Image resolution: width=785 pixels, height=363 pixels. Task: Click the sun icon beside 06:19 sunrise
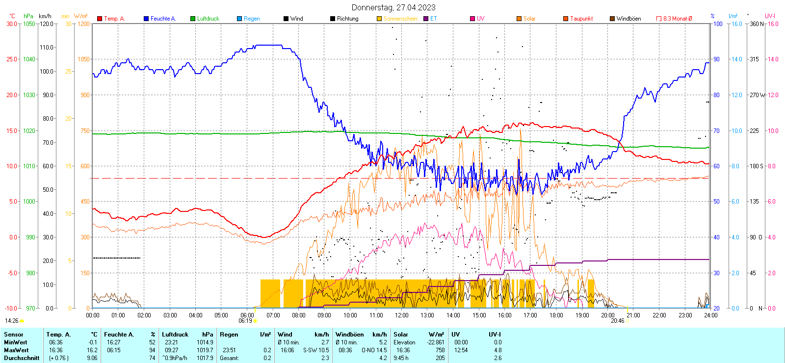pos(255,321)
